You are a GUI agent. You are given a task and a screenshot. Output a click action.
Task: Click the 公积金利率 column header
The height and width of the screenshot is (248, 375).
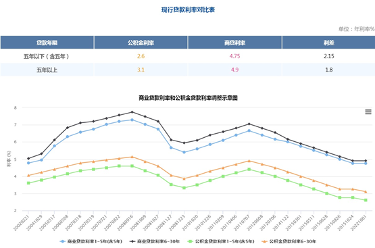(x=141, y=43)
